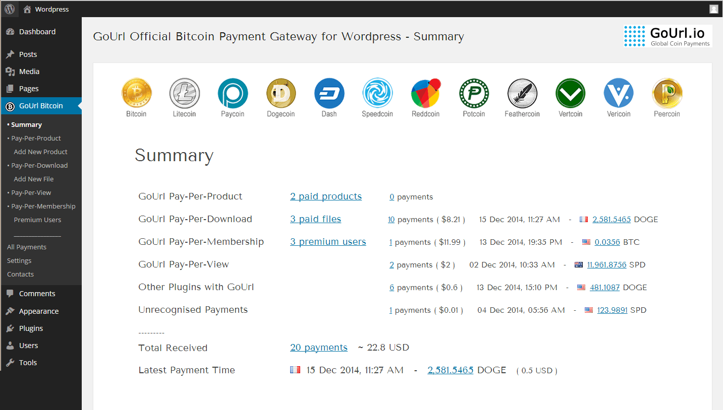The width and height of the screenshot is (723, 410).
Task: Click the 0.0356 BTC amount link
Action: point(607,242)
